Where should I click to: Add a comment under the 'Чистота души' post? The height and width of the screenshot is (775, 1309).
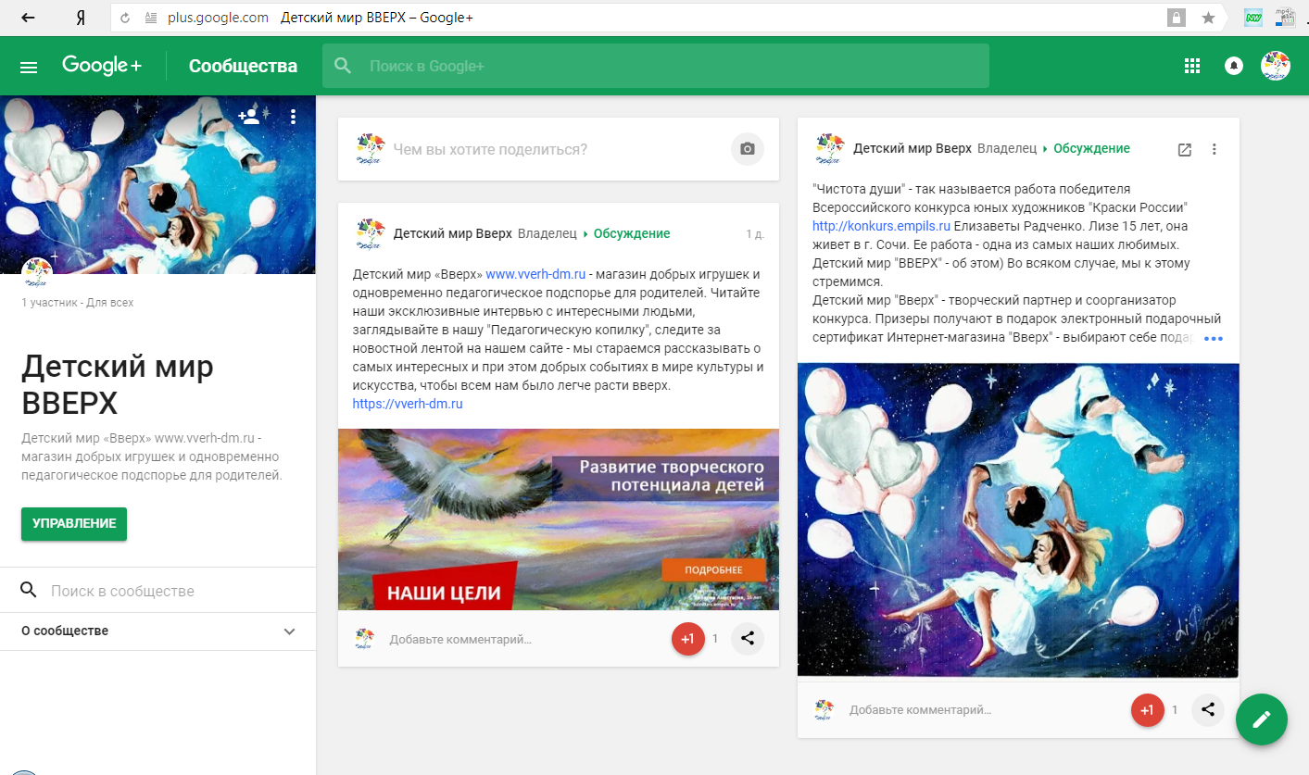pyautogui.click(x=920, y=710)
